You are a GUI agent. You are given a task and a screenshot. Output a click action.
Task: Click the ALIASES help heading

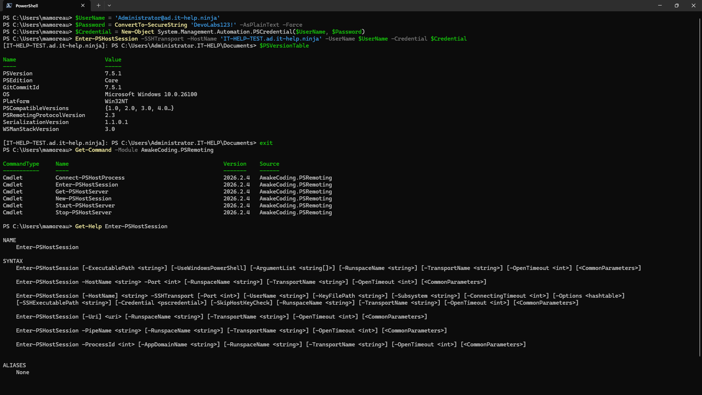pyautogui.click(x=15, y=366)
